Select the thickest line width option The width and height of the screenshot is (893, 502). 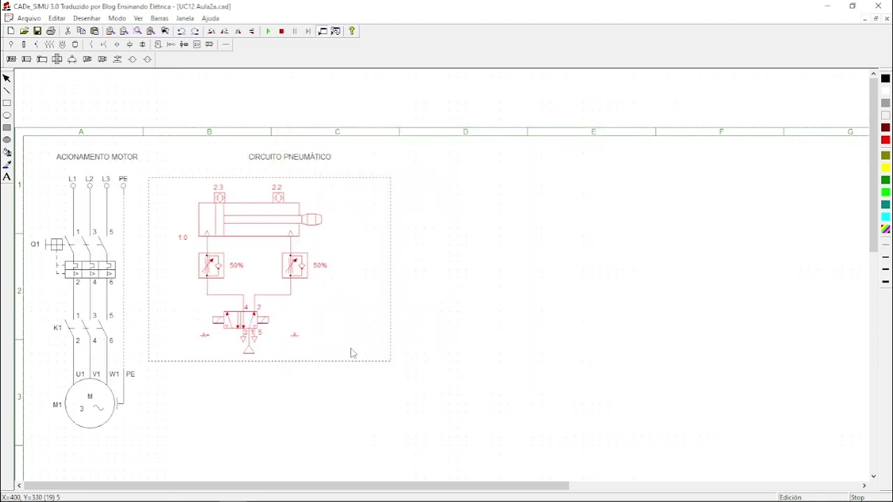coord(885,282)
